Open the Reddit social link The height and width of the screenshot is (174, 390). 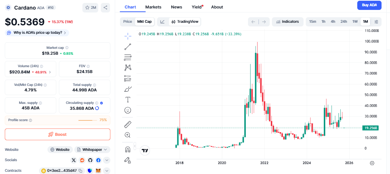[x=82, y=160]
